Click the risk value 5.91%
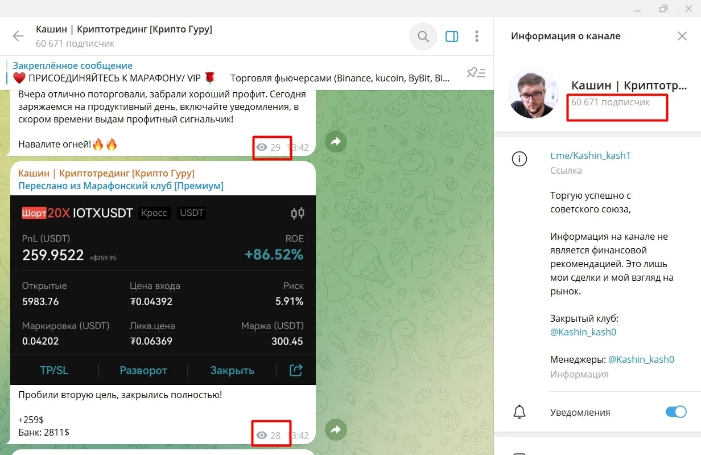The width and height of the screenshot is (701, 455). point(289,301)
